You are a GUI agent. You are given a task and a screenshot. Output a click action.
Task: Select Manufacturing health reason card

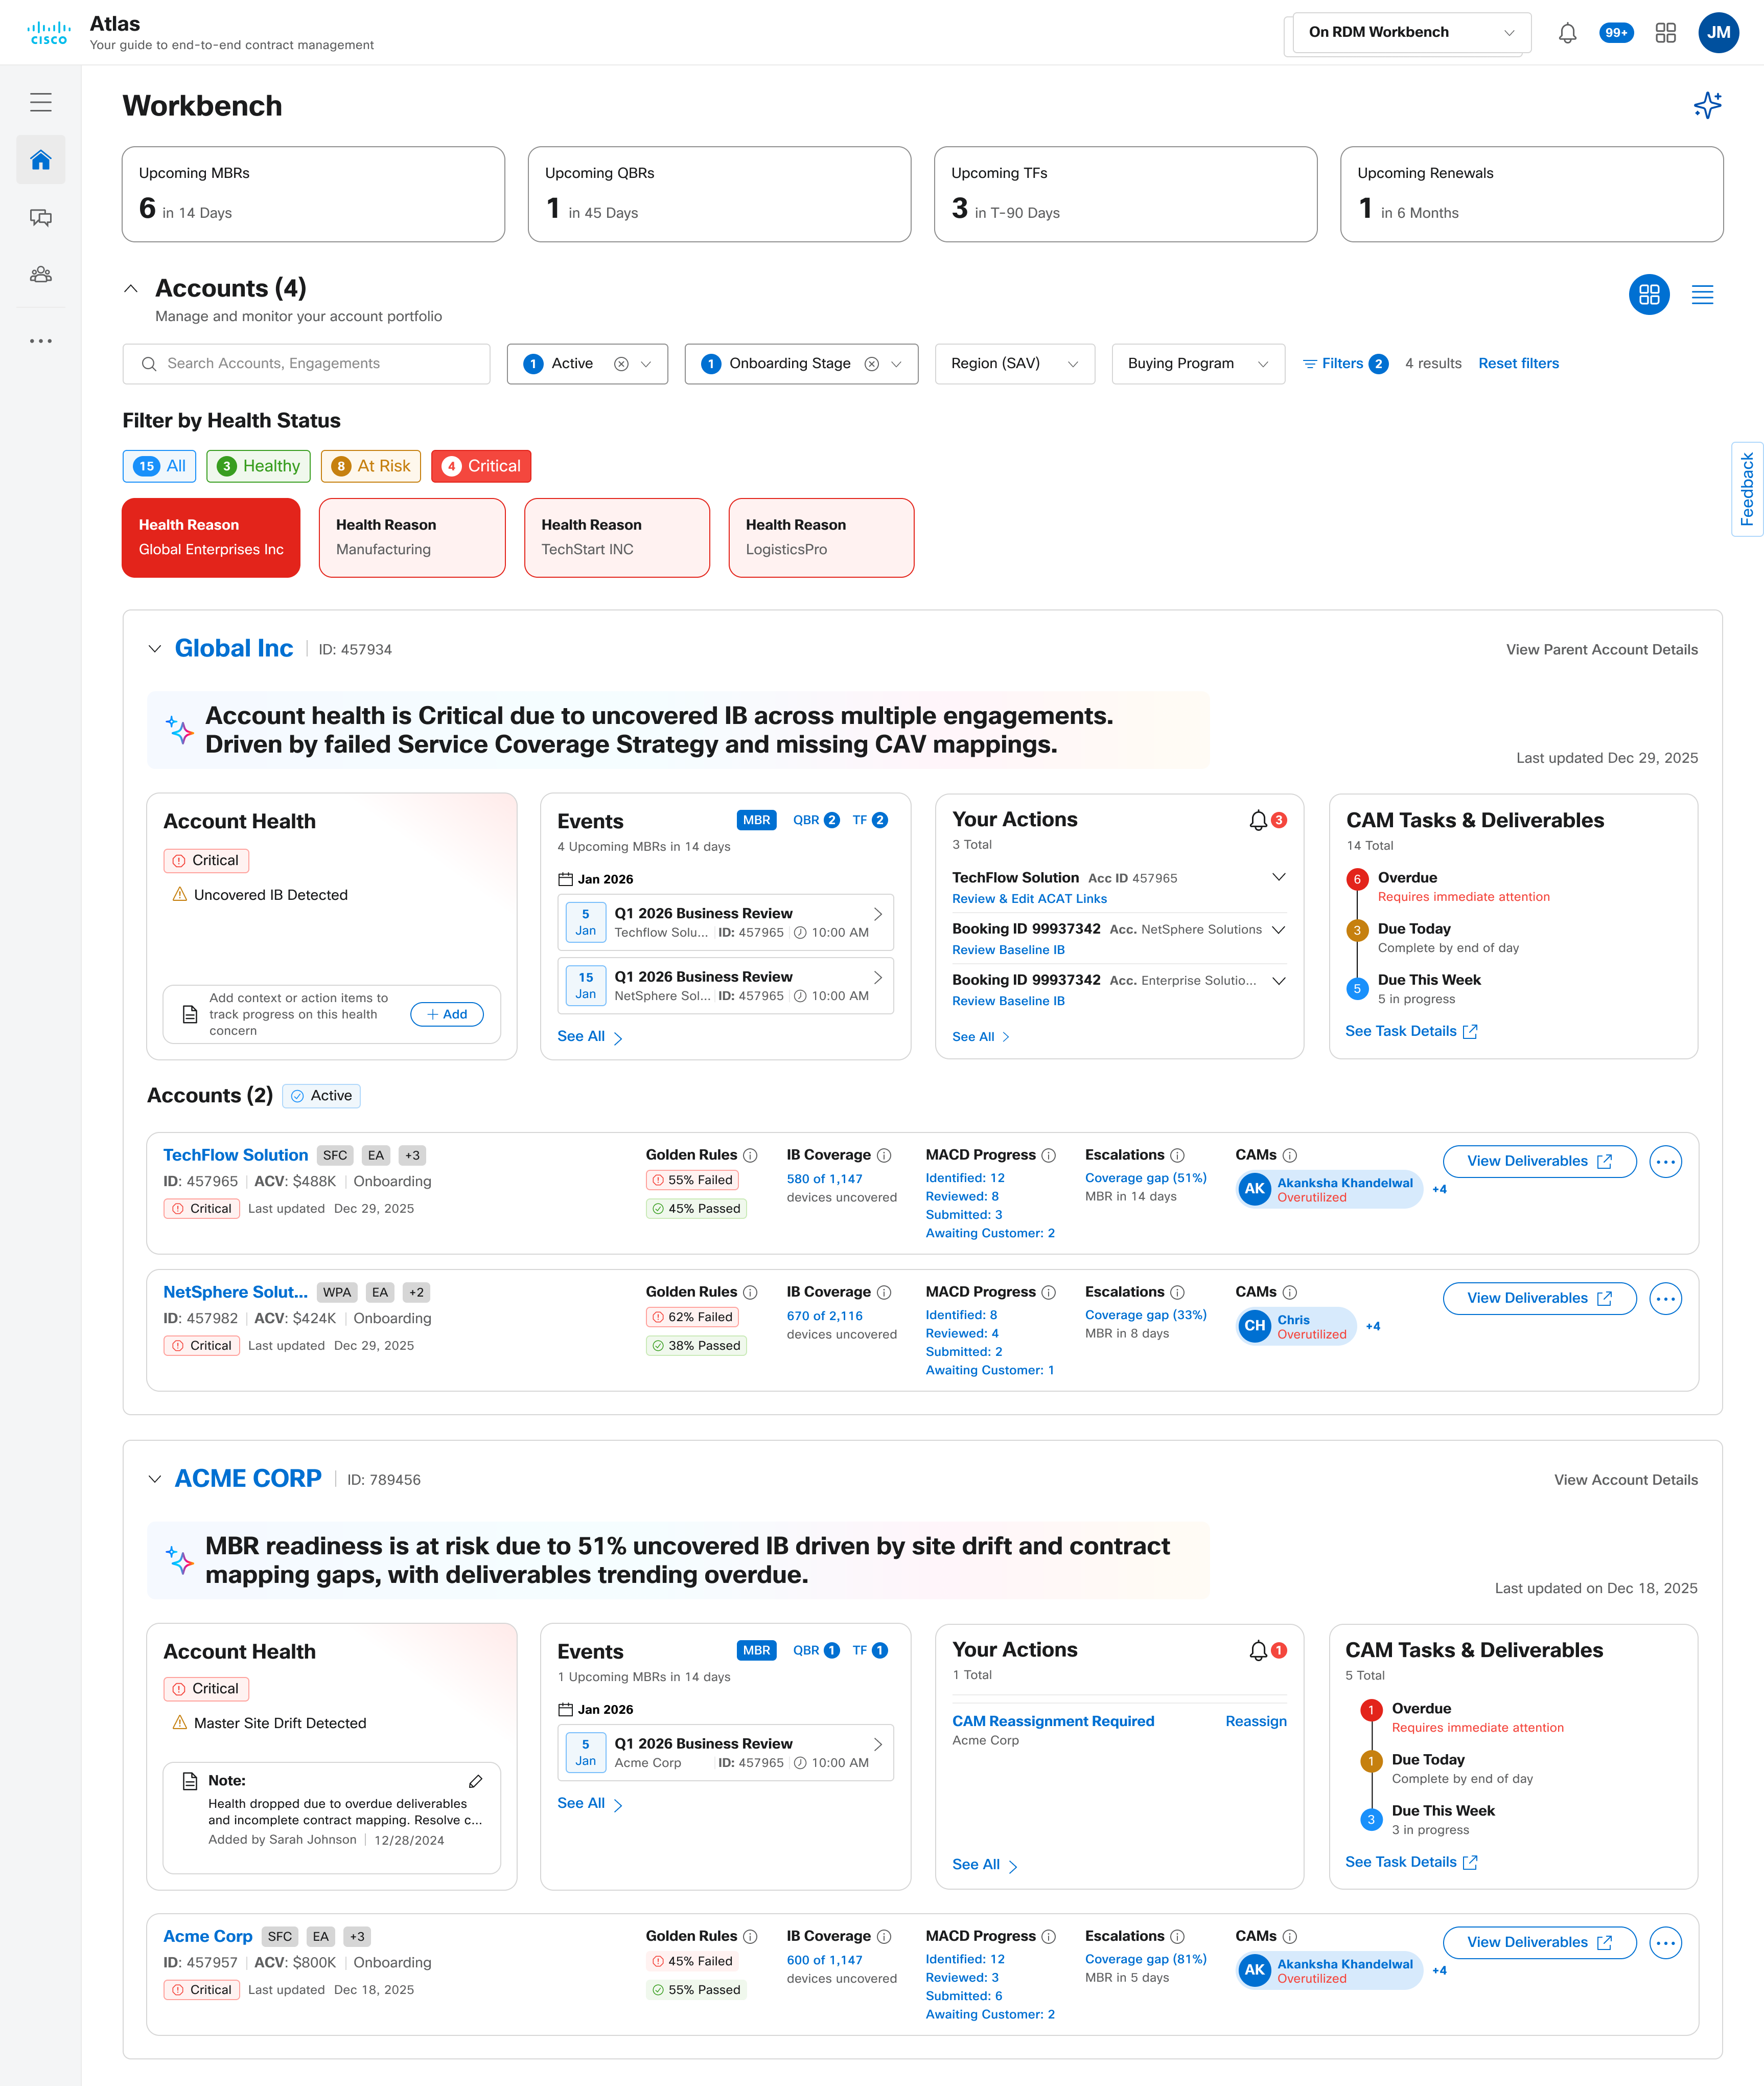412,538
